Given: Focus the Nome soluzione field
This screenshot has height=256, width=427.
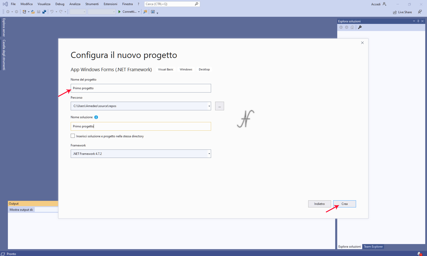Looking at the screenshot, I should (141, 126).
